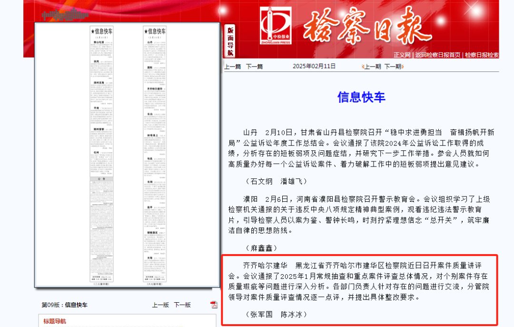Click the blue 信息快车 article title
514x327 pixels.
361,98
